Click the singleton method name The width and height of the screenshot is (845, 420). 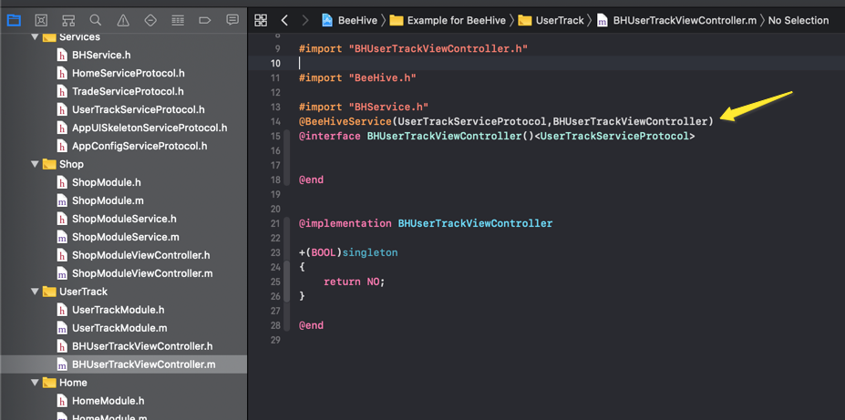[370, 252]
